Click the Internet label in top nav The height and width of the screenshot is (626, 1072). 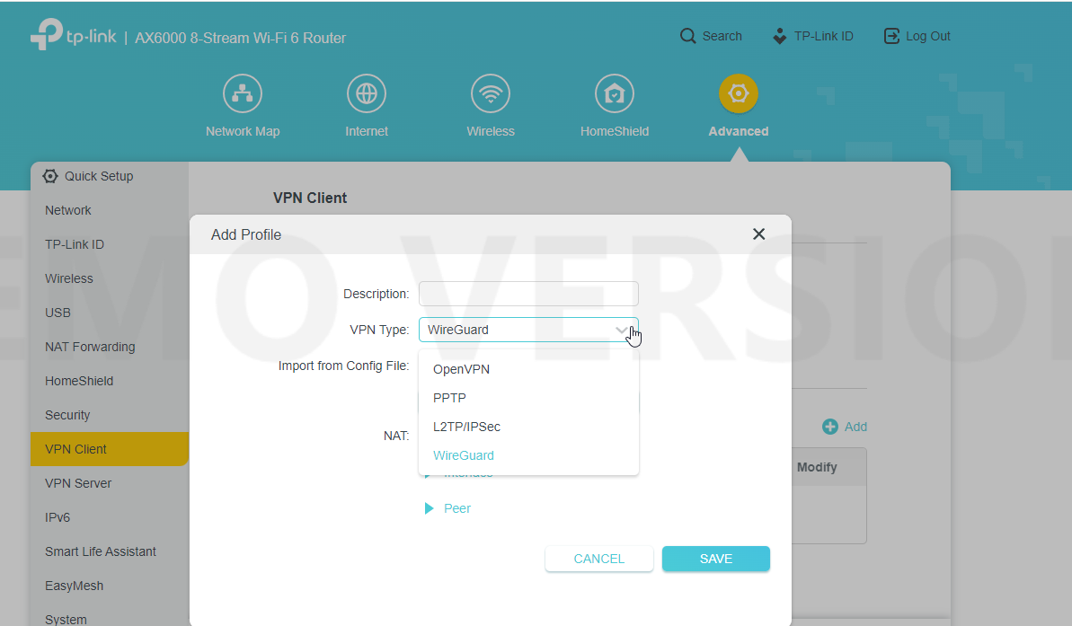[x=367, y=131]
